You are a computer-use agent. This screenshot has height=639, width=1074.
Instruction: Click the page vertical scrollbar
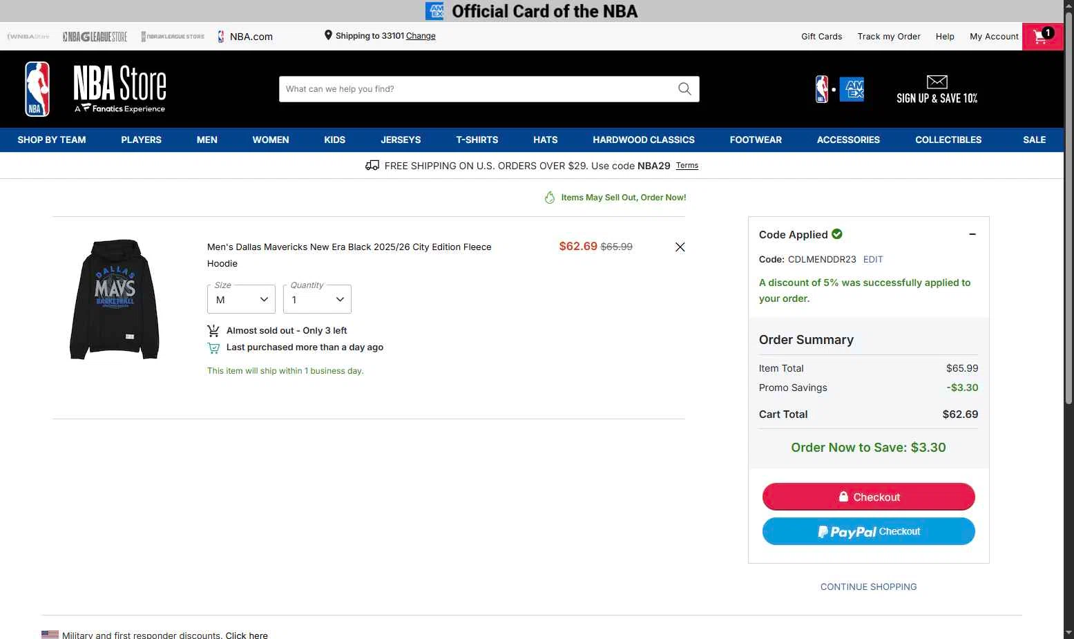pyautogui.click(x=1068, y=207)
